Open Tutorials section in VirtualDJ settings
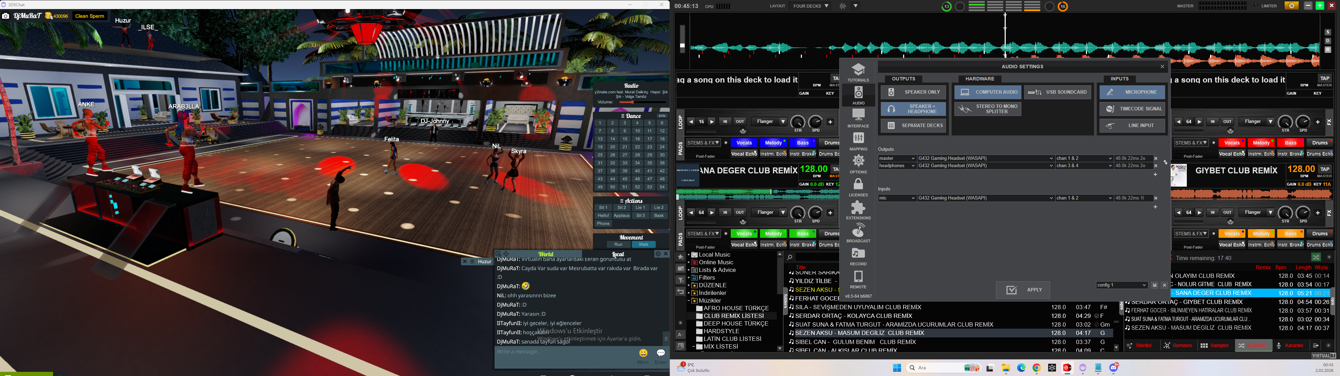Viewport: 1340px width, 376px height. click(858, 72)
